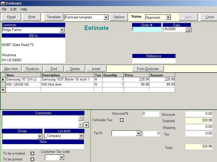The width and height of the screenshot is (217, 162).
Task: Expand the Customer Tax code dropdown
Action: click(61, 157)
